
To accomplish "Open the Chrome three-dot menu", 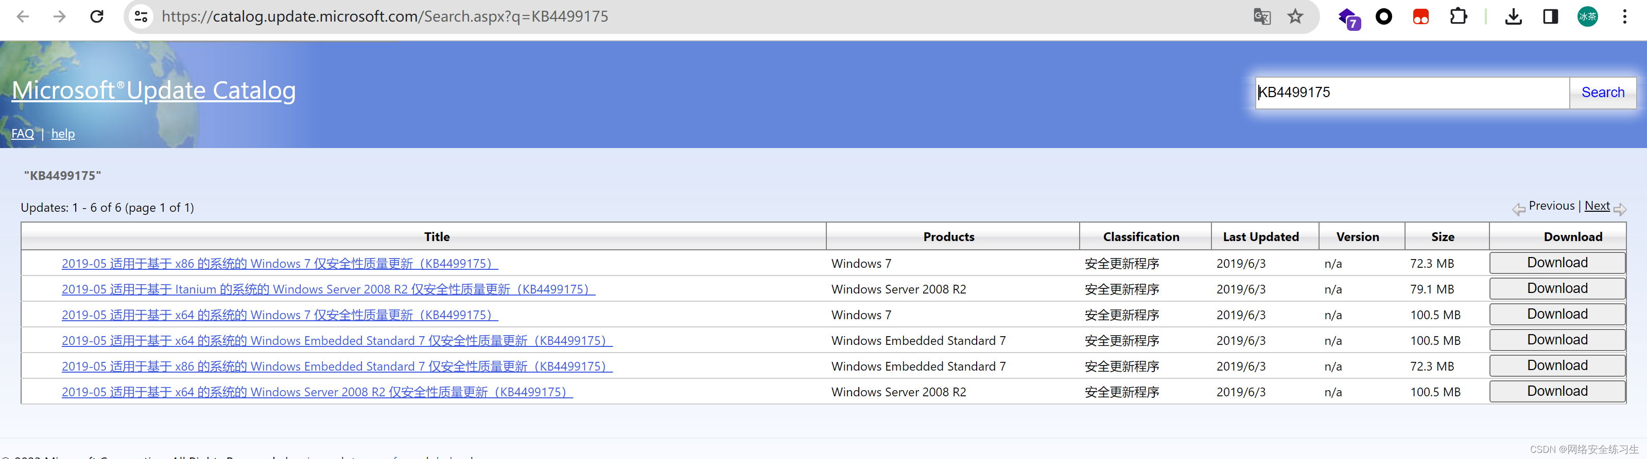I will tap(1625, 16).
